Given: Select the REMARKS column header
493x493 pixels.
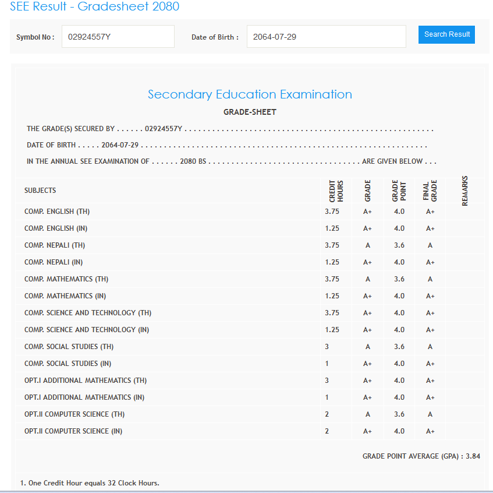Looking at the screenshot, I should click(x=464, y=191).
